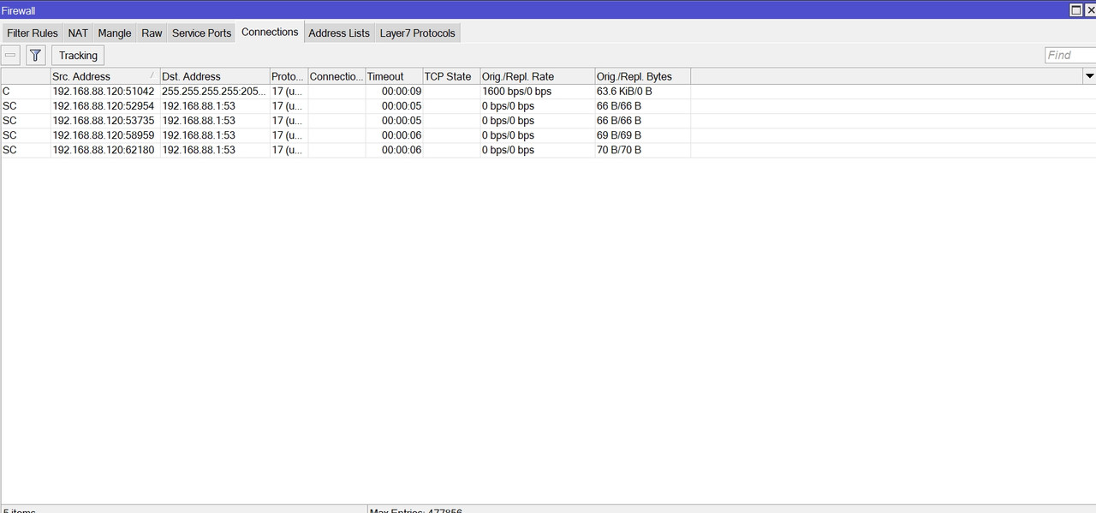Click the Proto... column header
The width and height of the screenshot is (1096, 513).
(x=289, y=76)
